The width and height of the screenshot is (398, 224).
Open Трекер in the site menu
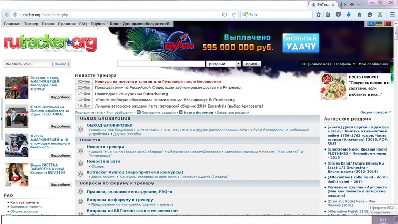coord(31,24)
